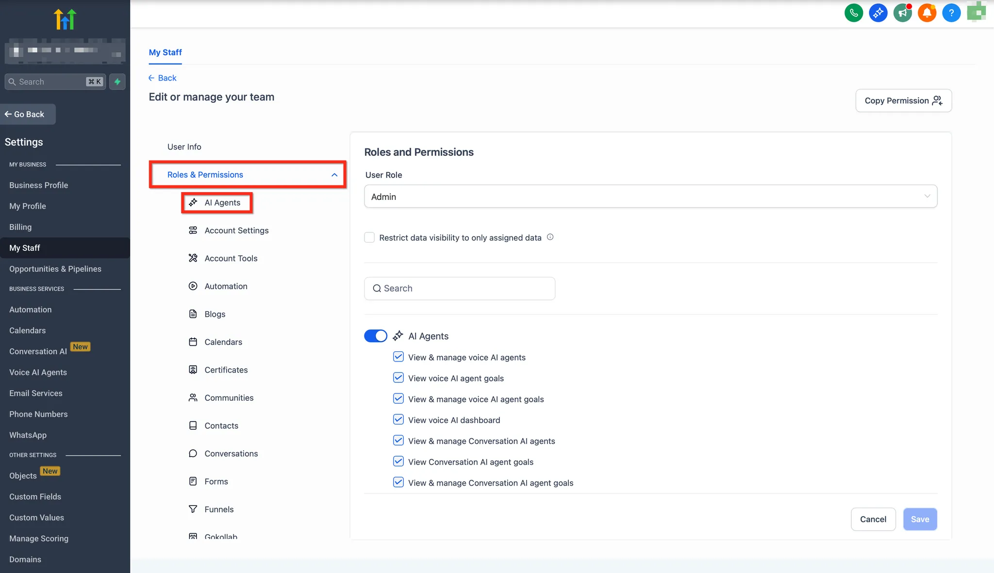Uncheck View Conversation AI agent goals
This screenshot has width=994, height=573.
point(398,461)
